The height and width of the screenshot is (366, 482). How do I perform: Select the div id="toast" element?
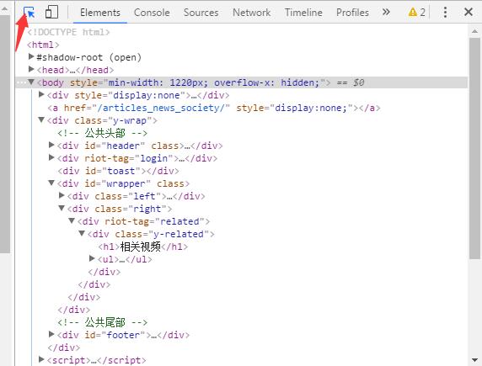(118, 171)
